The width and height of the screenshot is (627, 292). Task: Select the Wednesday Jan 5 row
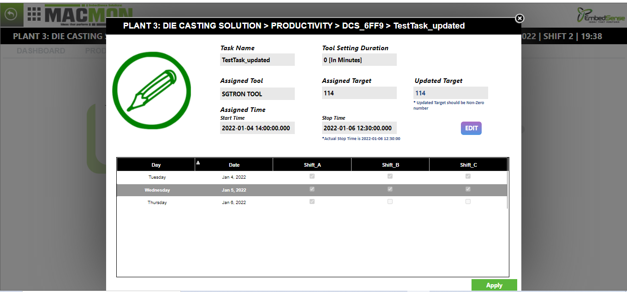click(x=312, y=190)
